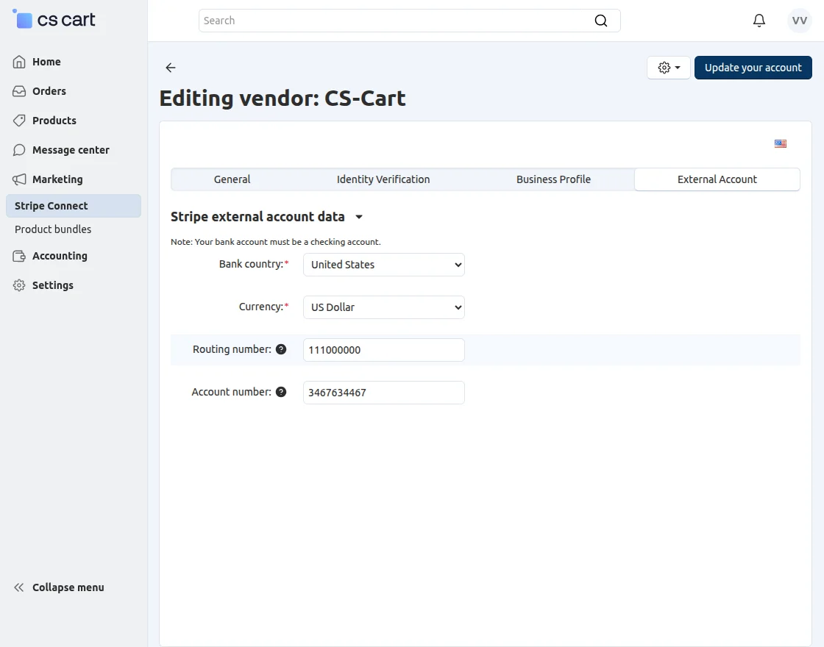Viewport: 824px width, 647px height.
Task: Click the Collapse menu chevrons icon
Action: click(x=19, y=587)
